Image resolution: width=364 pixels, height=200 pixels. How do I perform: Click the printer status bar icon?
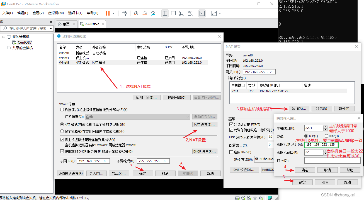click(x=255, y=198)
